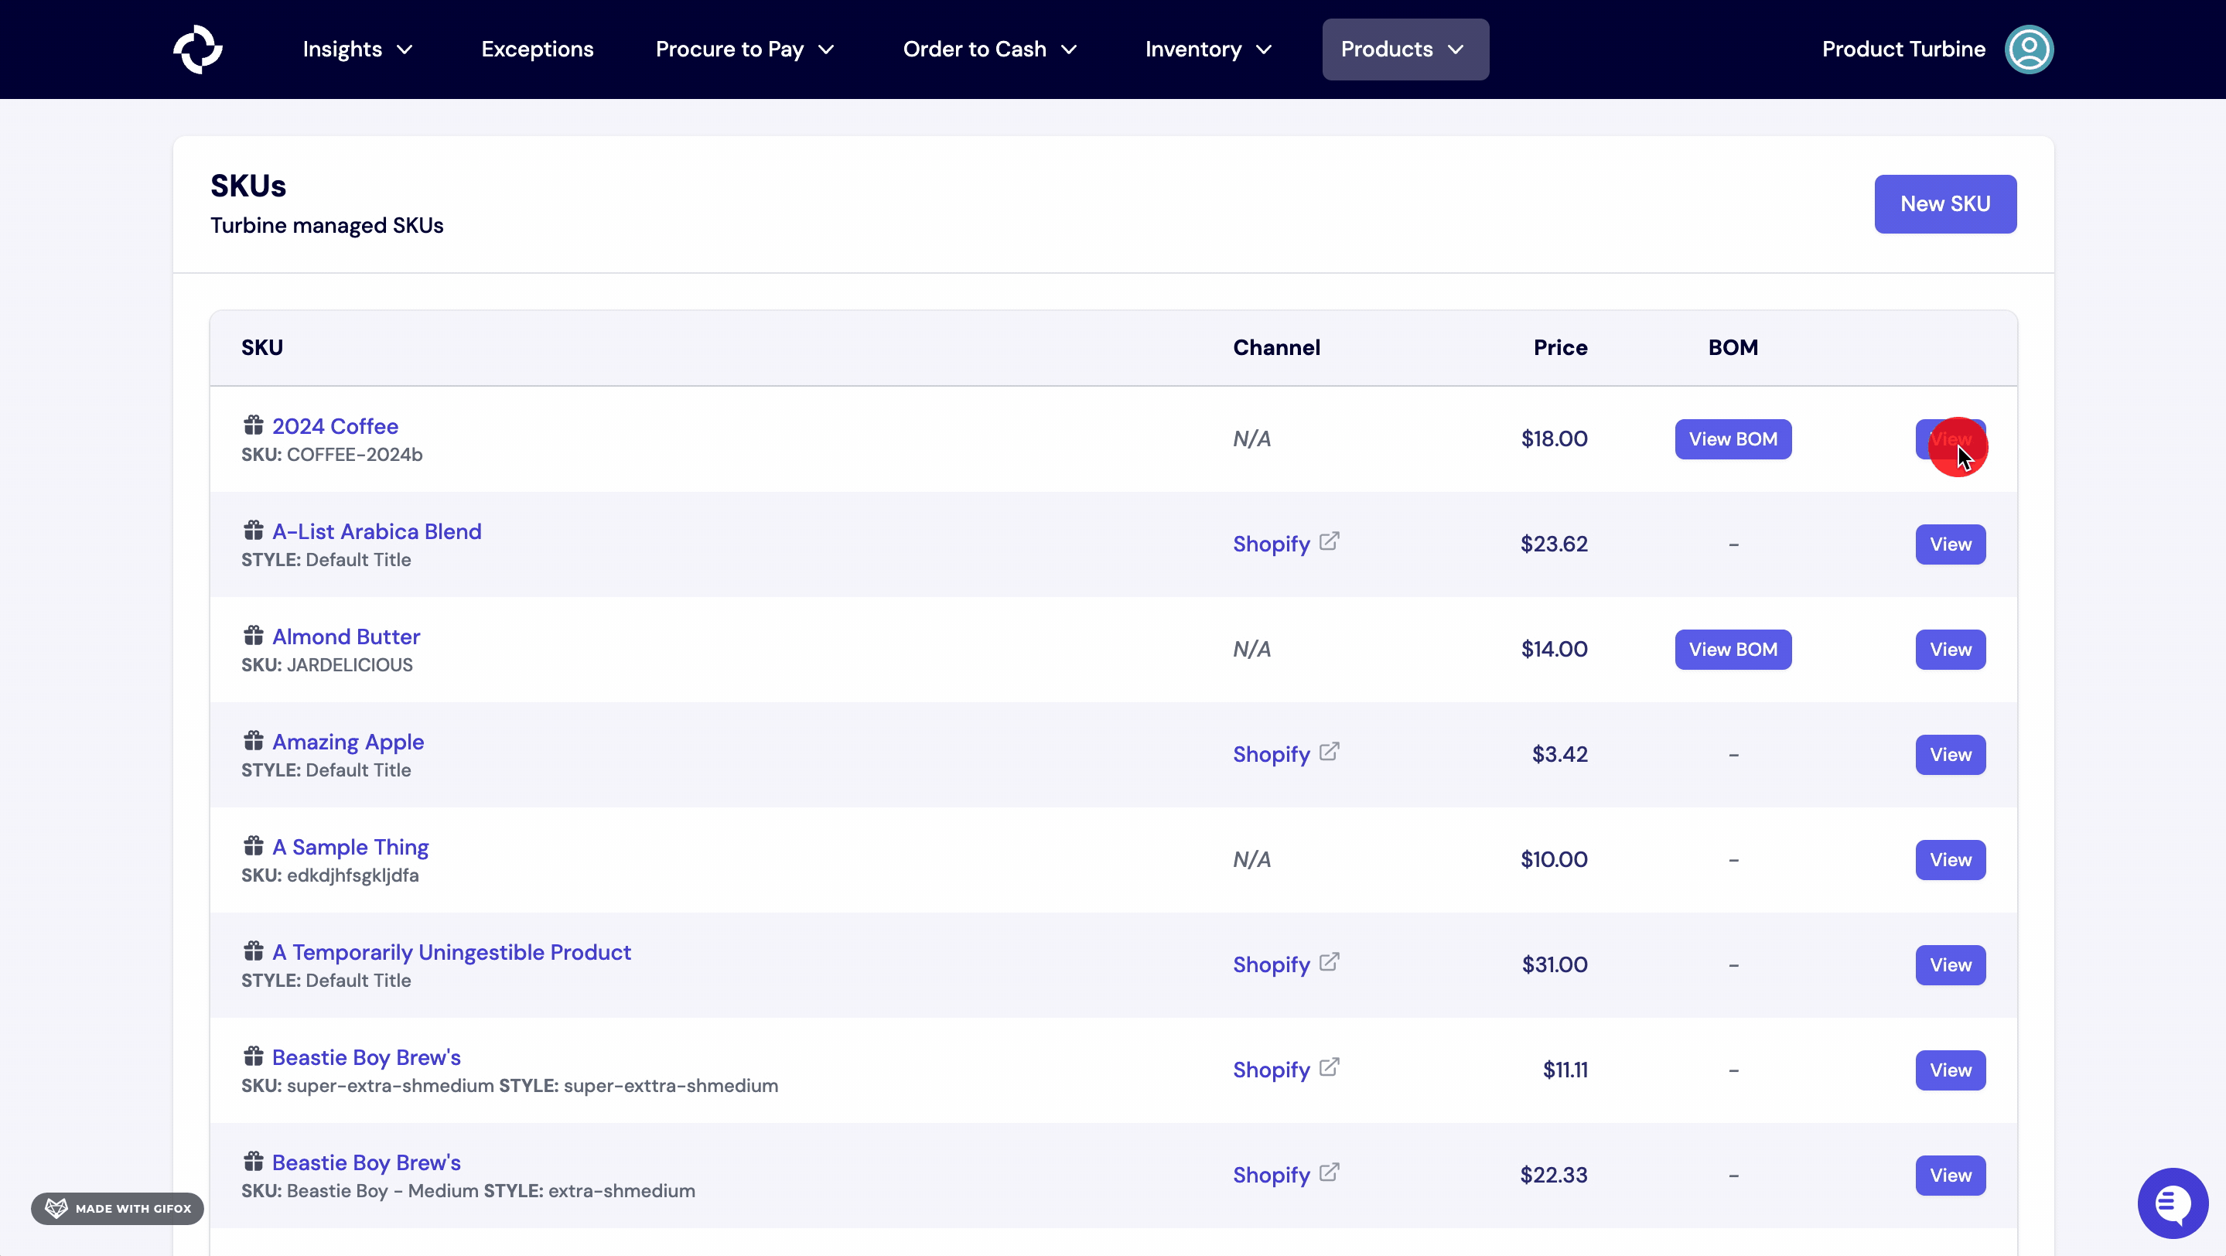Click the New SKU button
This screenshot has height=1256, width=2226.
1944,204
